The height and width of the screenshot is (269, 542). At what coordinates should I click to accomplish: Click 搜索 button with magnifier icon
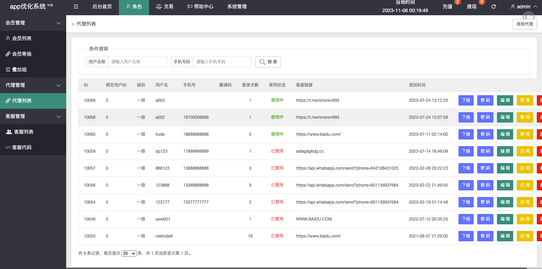(268, 62)
